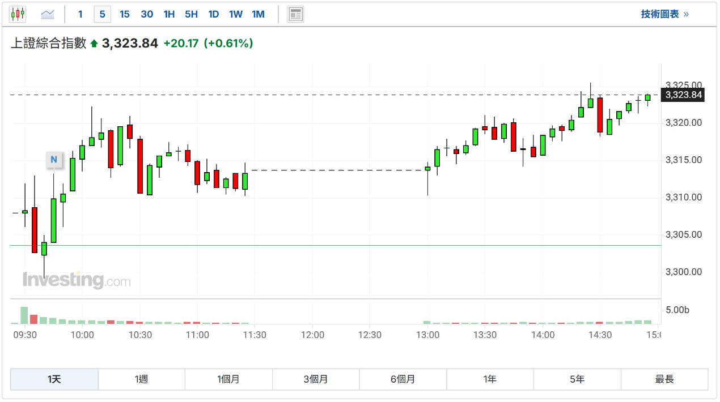Click the 14:30 time axis label

[600, 335]
